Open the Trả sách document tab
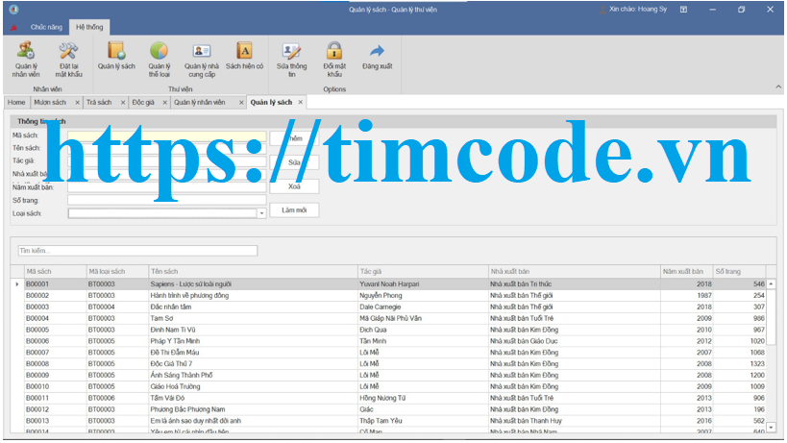Screen dimensions: 787x443 (x=99, y=103)
